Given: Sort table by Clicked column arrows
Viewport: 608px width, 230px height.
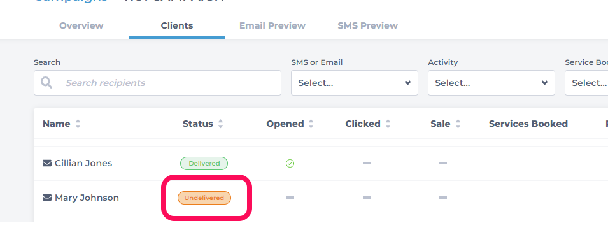Looking at the screenshot, I should pos(388,124).
